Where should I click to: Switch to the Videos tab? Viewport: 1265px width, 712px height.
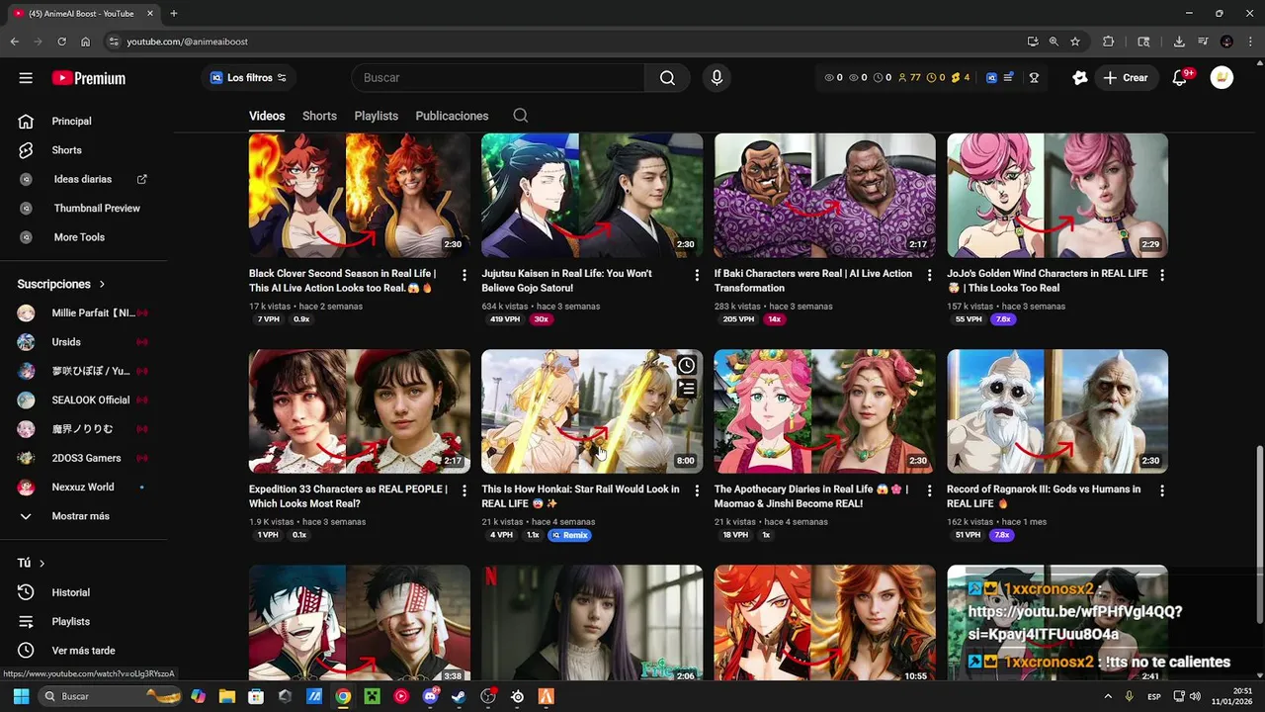pyautogui.click(x=267, y=116)
